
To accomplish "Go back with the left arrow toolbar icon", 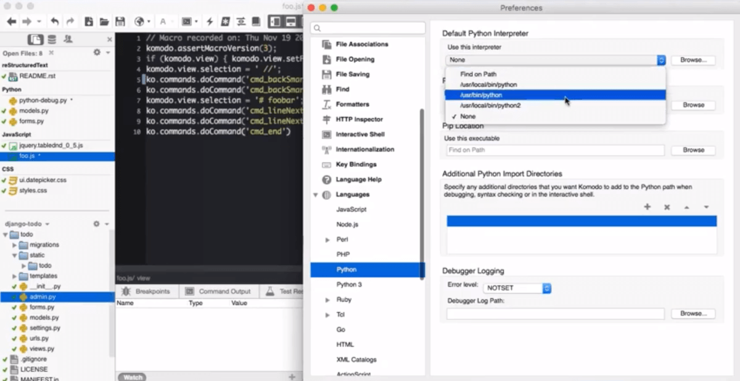I will (11, 22).
